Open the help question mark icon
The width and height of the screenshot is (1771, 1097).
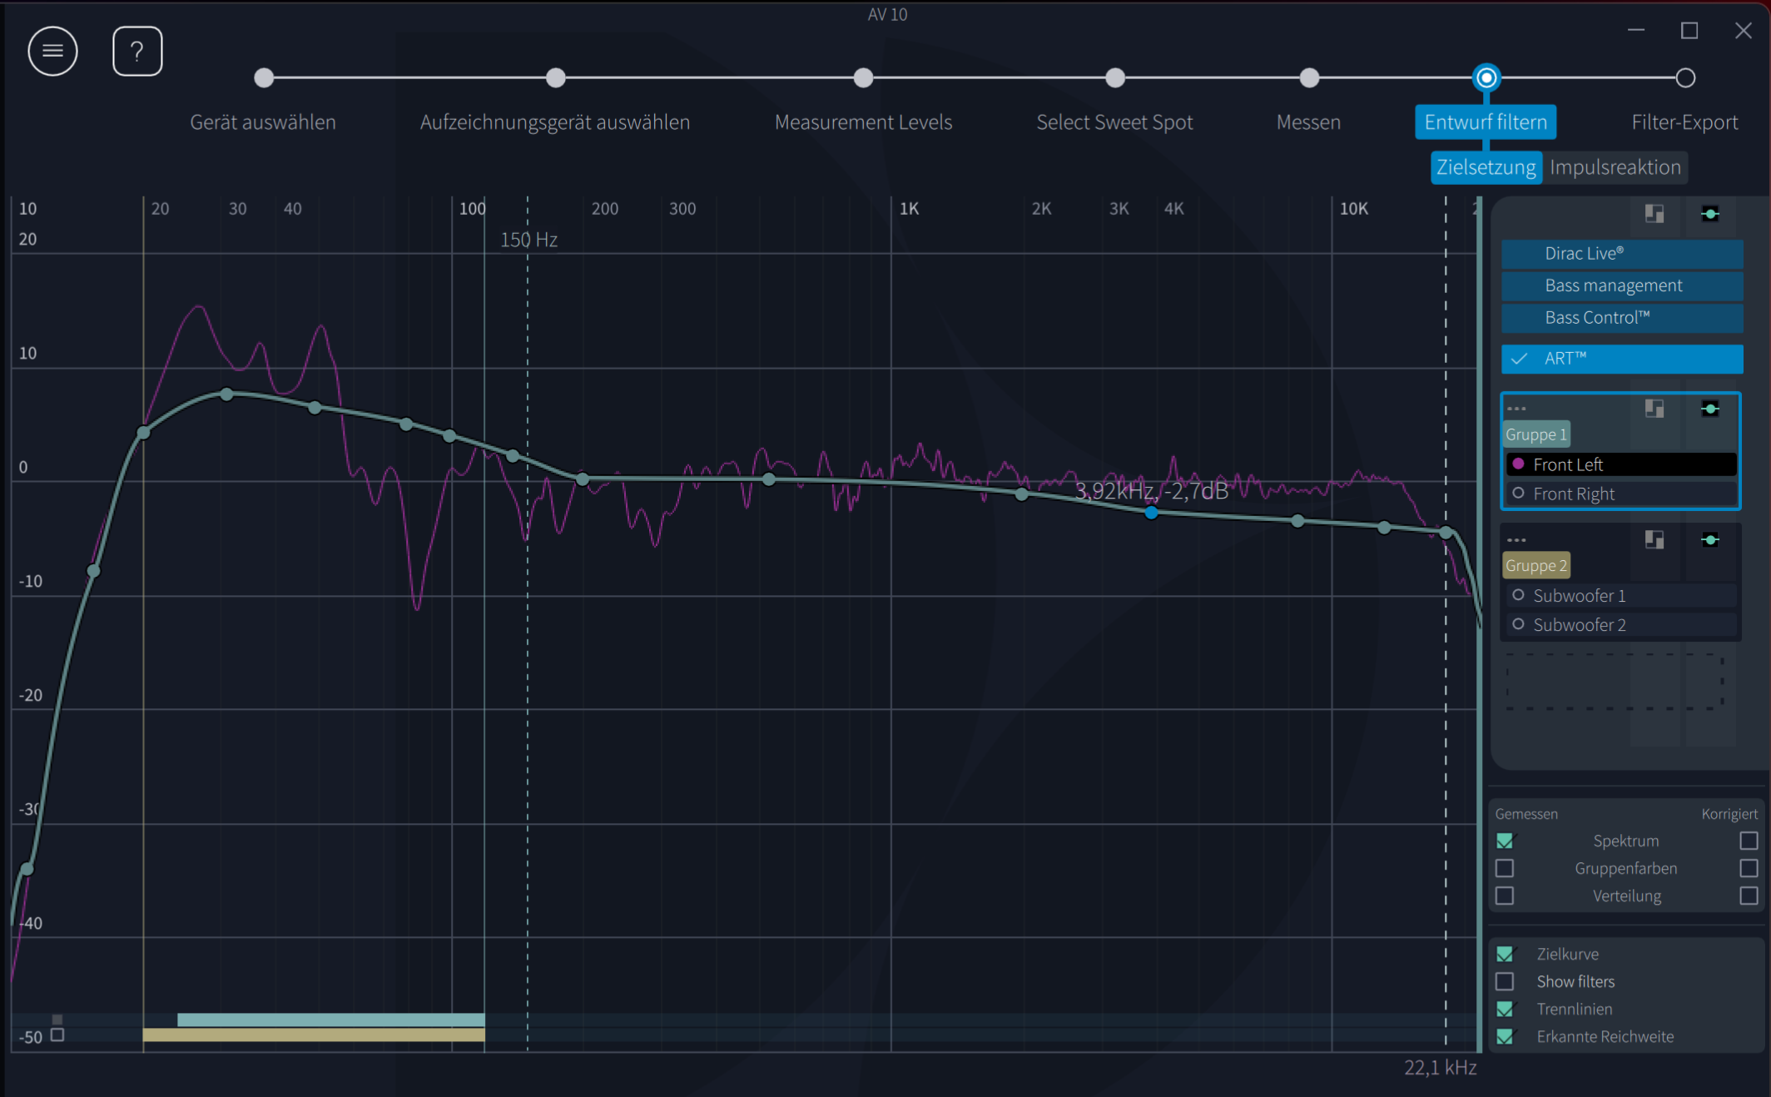[x=137, y=52]
